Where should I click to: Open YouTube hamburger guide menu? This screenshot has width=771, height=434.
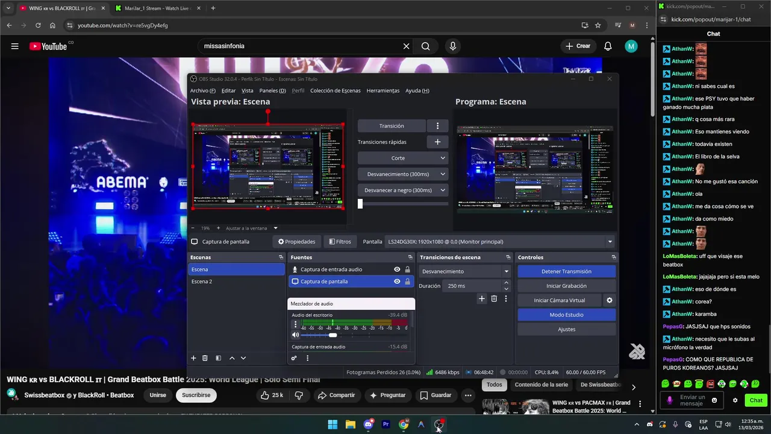(14, 46)
